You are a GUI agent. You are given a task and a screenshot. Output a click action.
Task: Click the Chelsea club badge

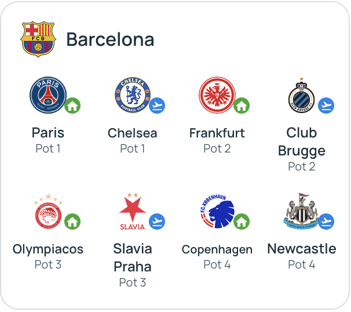[x=133, y=95]
